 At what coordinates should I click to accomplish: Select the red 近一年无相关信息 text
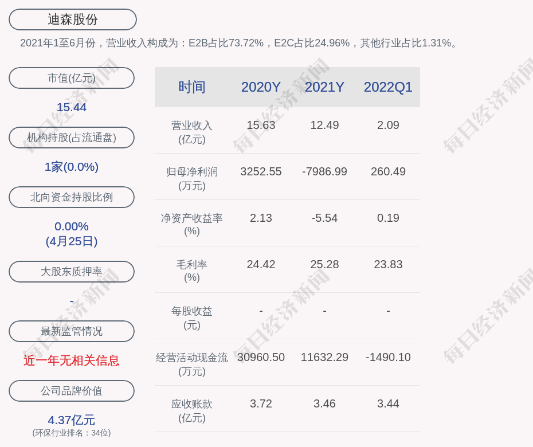click(72, 360)
